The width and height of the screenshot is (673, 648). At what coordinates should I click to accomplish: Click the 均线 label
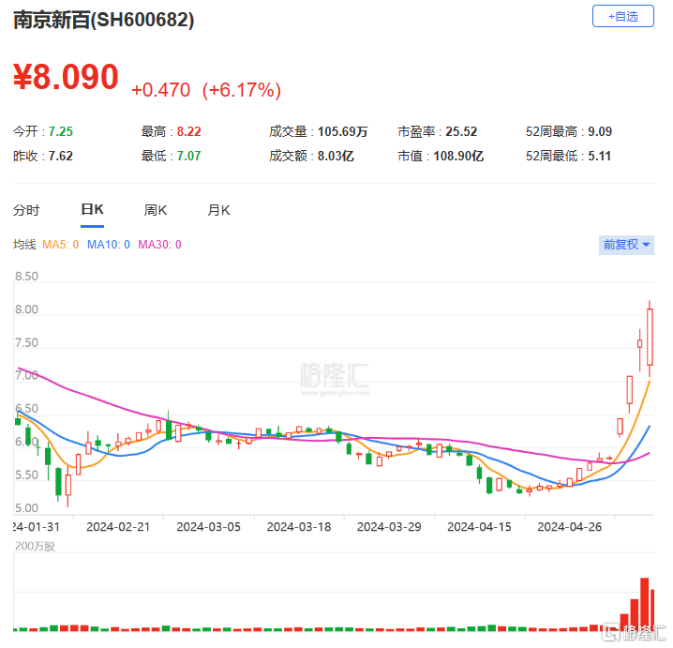(24, 245)
